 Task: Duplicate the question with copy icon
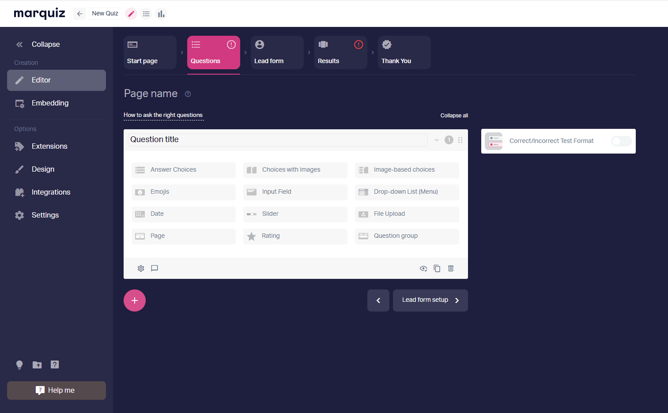(437, 268)
